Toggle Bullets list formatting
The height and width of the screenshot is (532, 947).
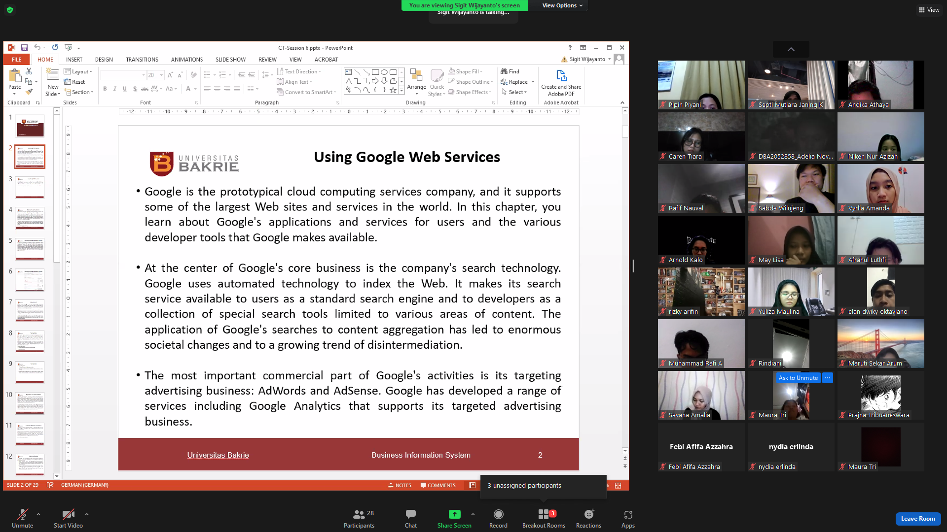(207, 75)
